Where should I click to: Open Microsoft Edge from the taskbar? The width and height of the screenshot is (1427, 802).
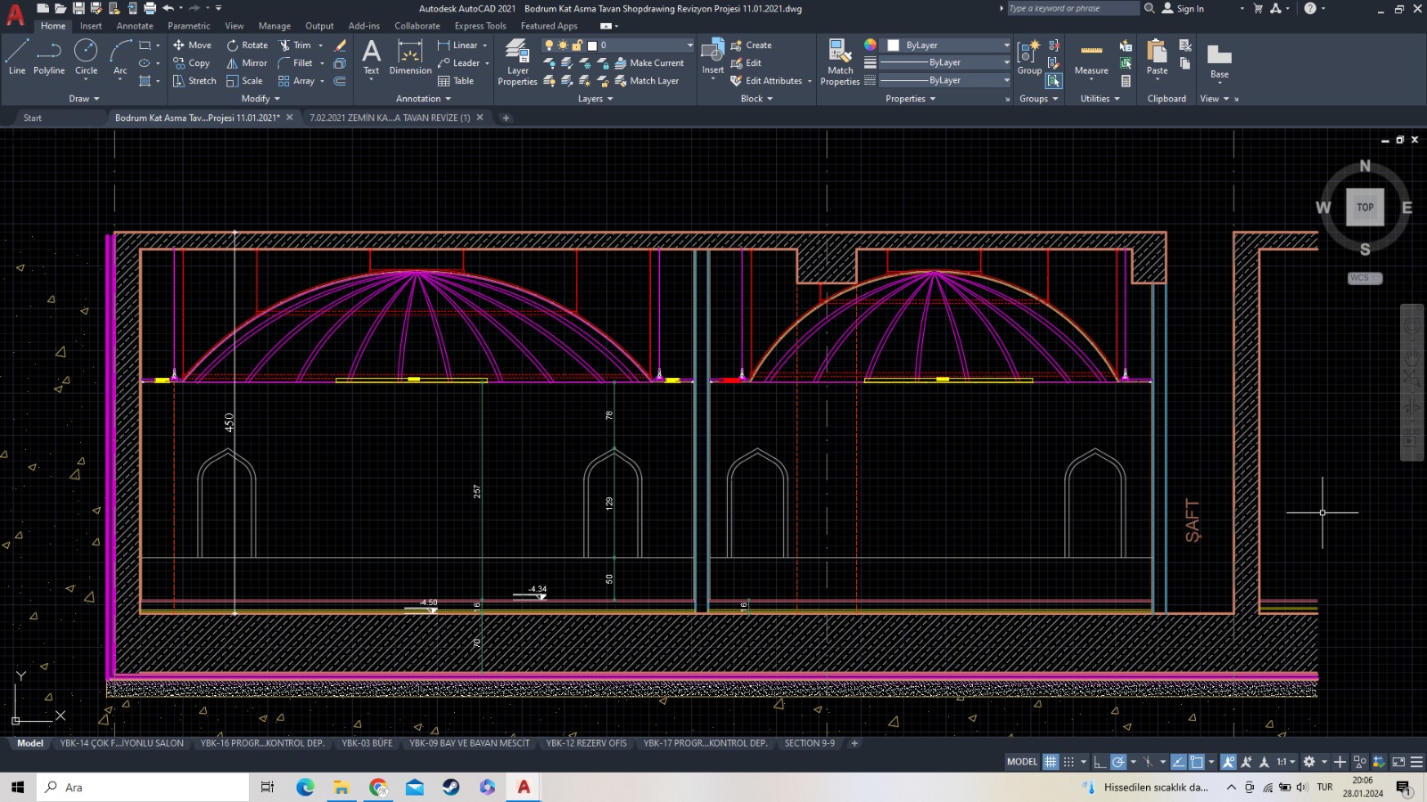(x=305, y=787)
